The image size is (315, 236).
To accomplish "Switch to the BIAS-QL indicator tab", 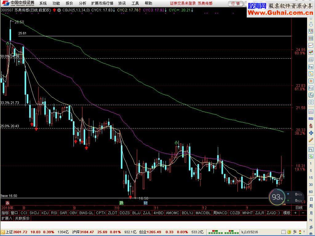I will (86, 213).
